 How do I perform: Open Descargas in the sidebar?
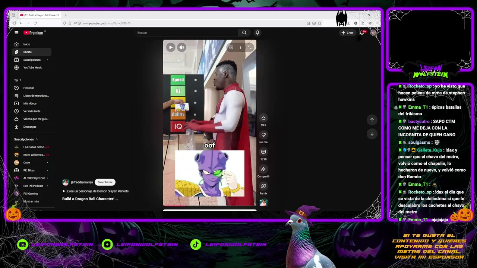coord(32,127)
